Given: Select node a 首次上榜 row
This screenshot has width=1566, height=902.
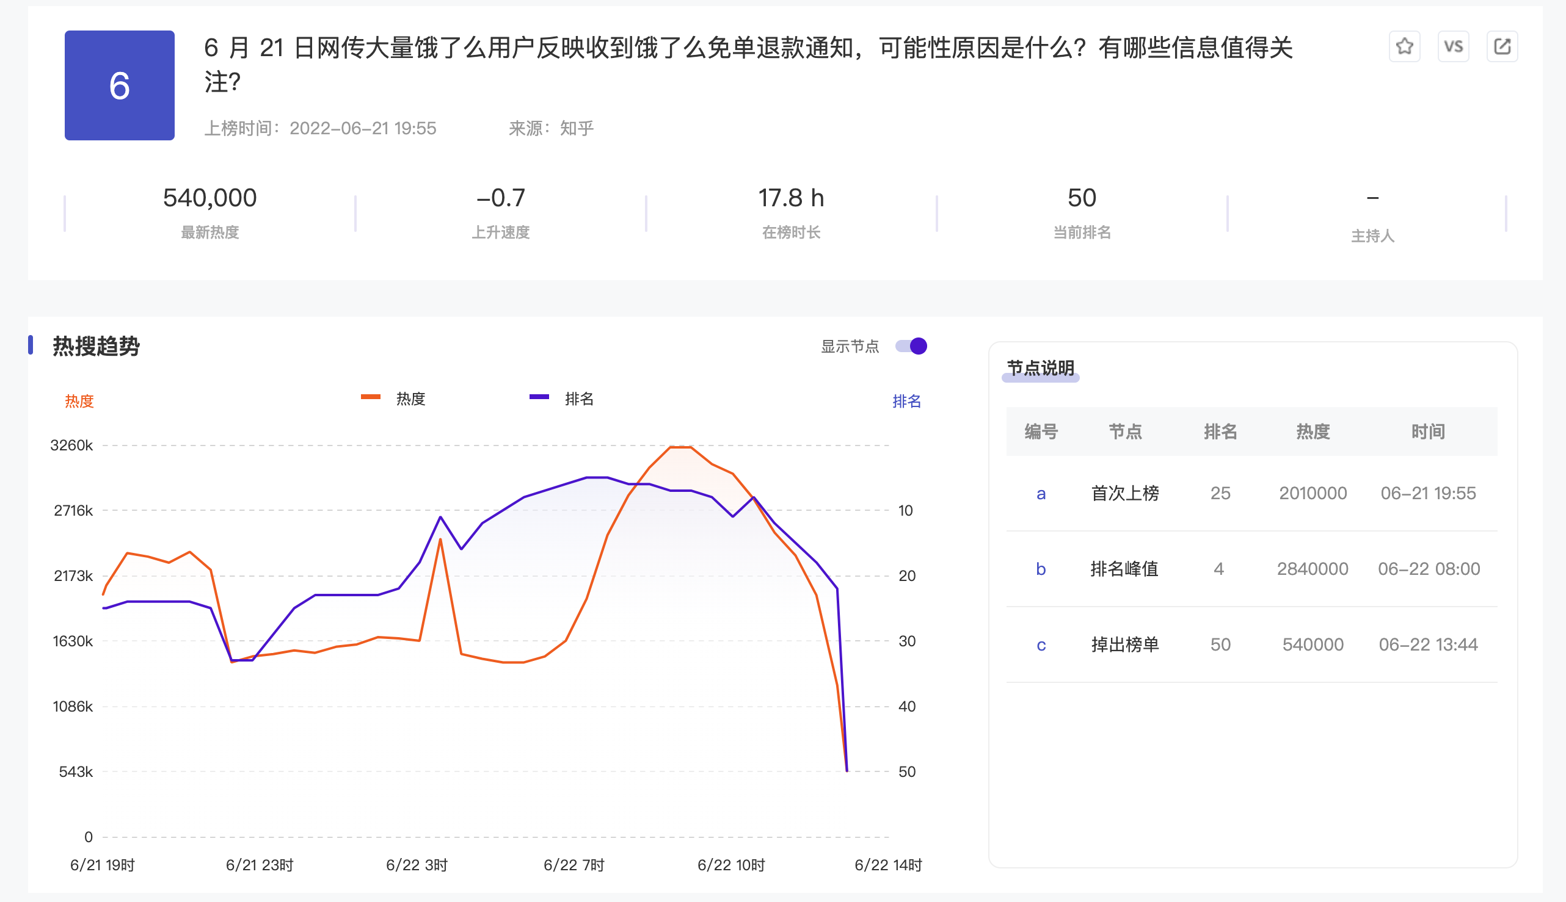Looking at the screenshot, I should [x=1251, y=493].
